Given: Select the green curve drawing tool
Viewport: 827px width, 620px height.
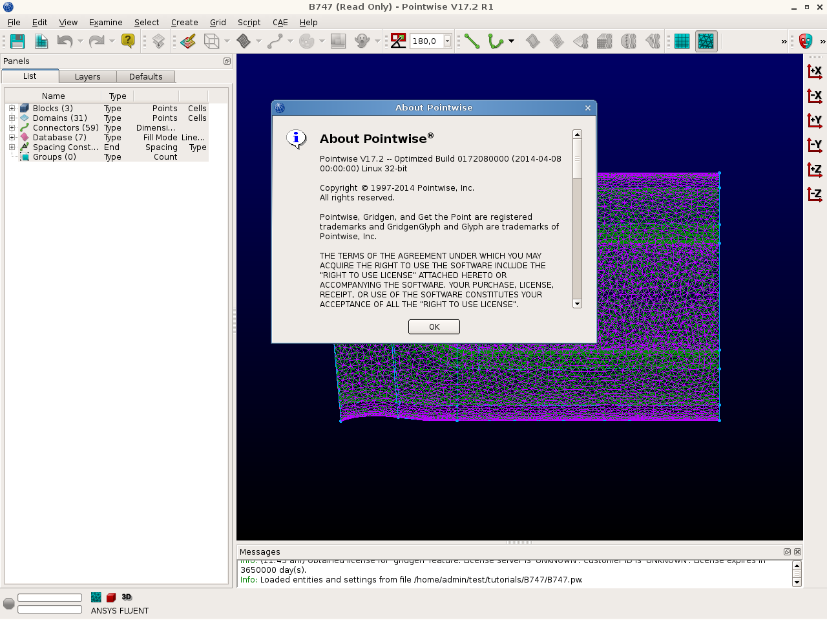Looking at the screenshot, I should click(x=496, y=41).
